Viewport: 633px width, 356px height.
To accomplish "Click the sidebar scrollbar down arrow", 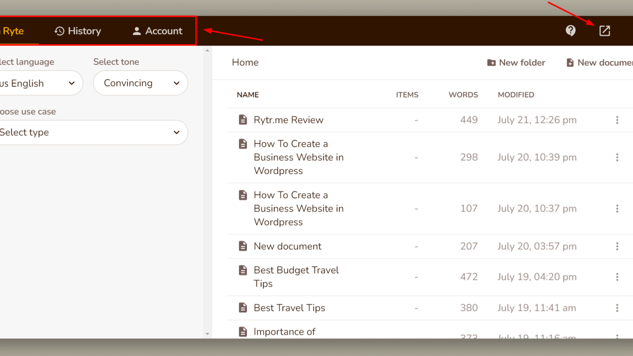I will pos(207,334).
